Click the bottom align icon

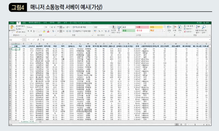pyautogui.click(x=64, y=27)
